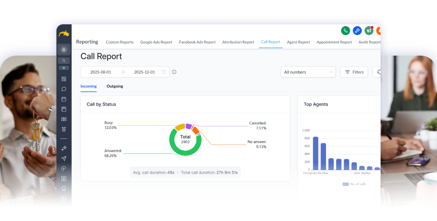Switch to the Outgoing calls tab
Viewport: 437px width, 221px height.
[x=115, y=86]
